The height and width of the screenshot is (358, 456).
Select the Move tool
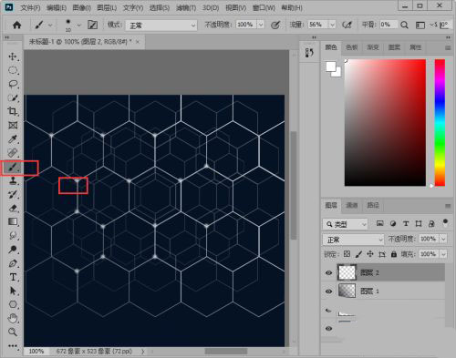pos(13,56)
